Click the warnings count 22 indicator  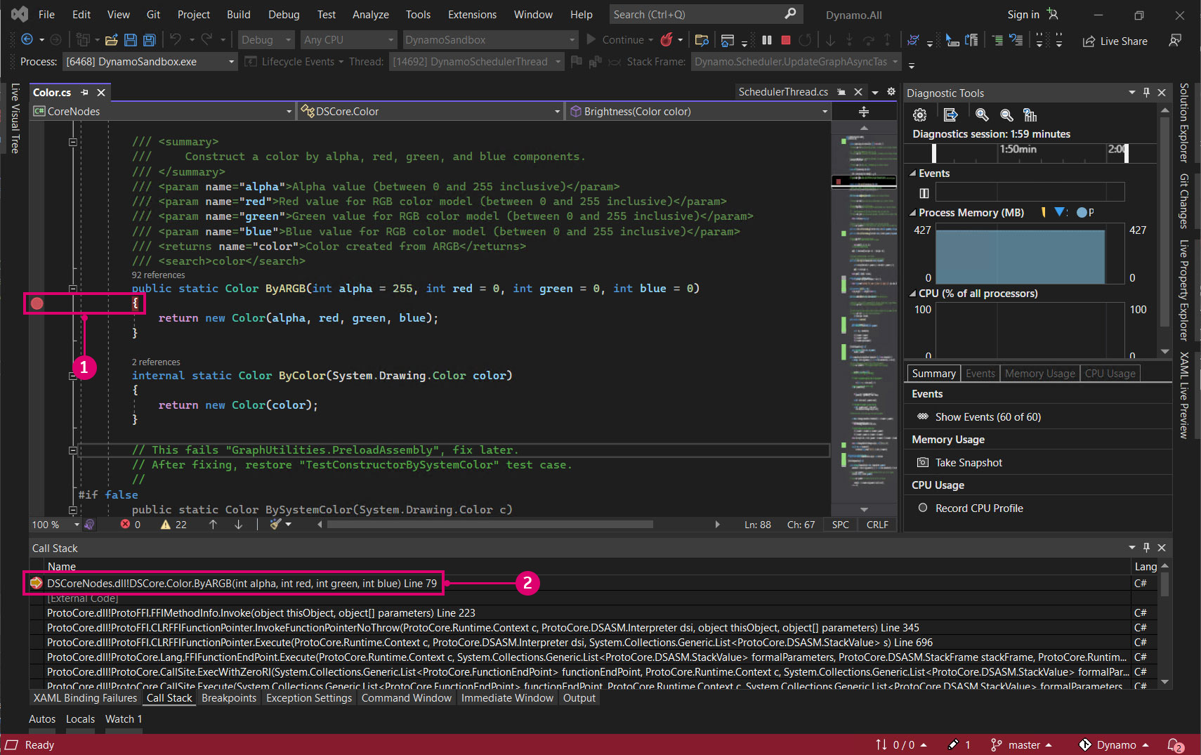(173, 525)
